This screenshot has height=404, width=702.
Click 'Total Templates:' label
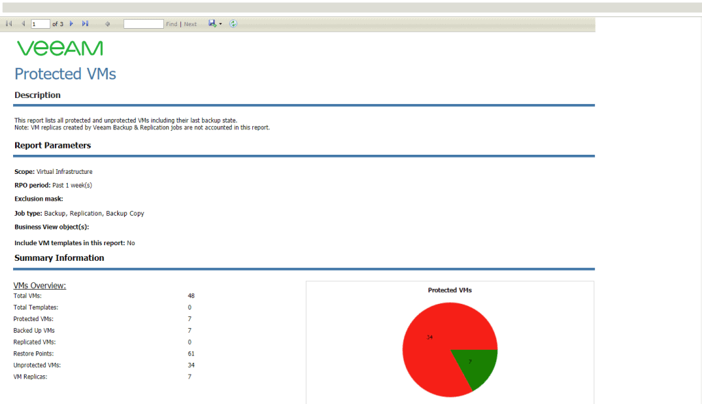(x=36, y=307)
